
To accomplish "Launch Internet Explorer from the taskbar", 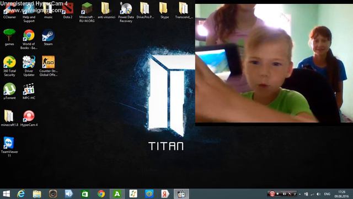I will click(21, 194).
